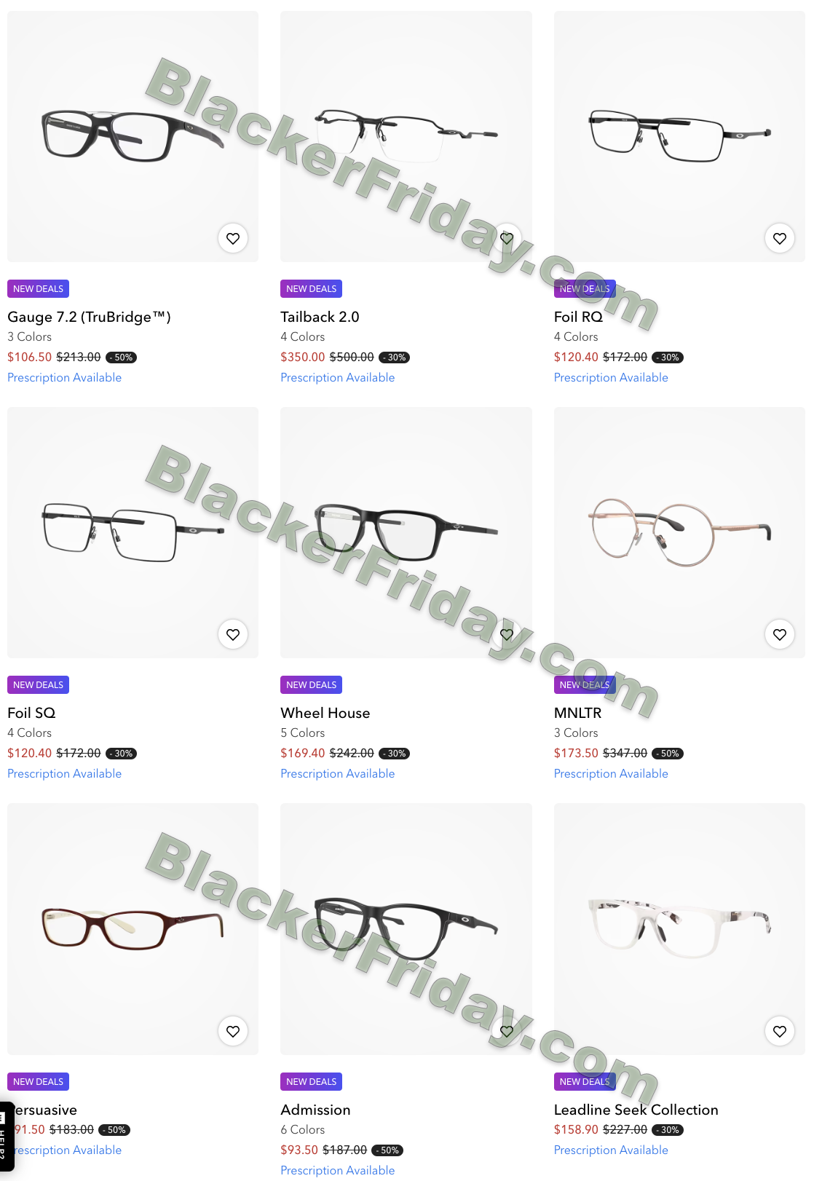Click Prescription Available under Wheel House
The height and width of the screenshot is (1181, 814).
tap(338, 773)
